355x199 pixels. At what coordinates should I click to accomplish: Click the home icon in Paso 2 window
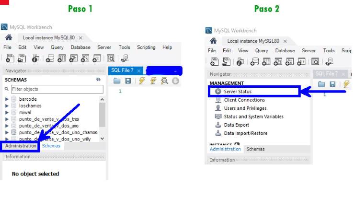tap(213, 41)
